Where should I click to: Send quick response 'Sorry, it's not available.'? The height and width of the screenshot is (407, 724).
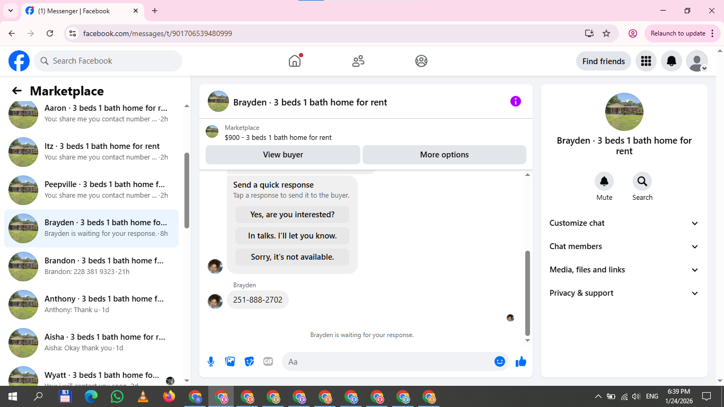pyautogui.click(x=293, y=257)
